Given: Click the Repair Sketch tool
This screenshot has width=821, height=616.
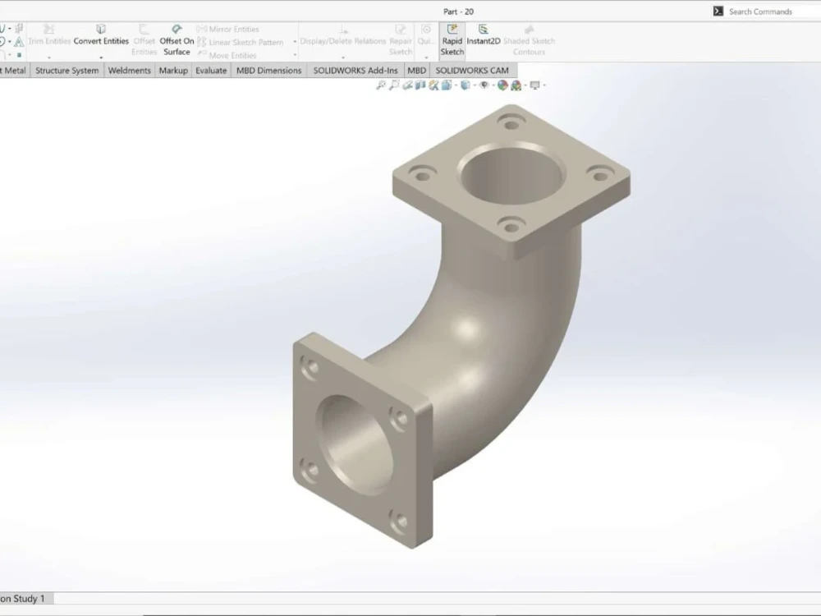Looking at the screenshot, I should pyautogui.click(x=400, y=39).
